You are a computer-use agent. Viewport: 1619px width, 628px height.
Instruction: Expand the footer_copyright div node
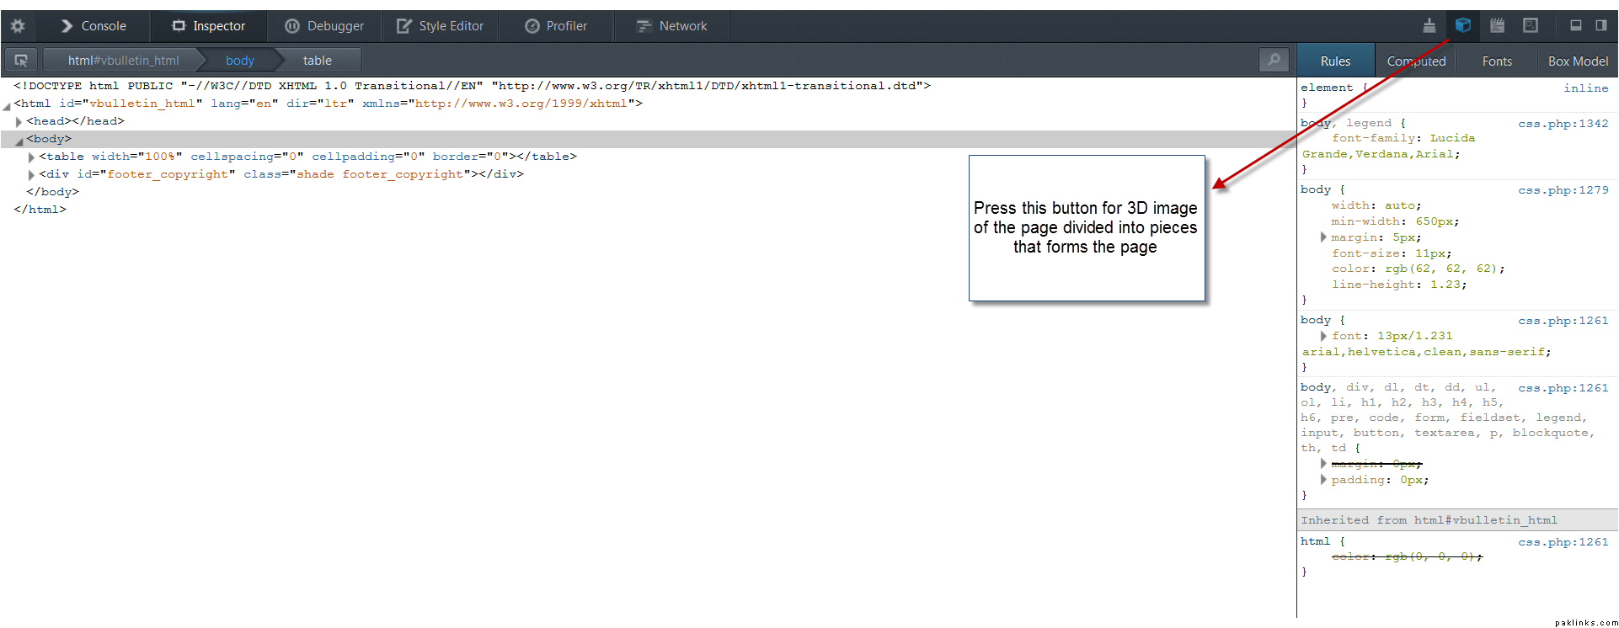point(31,175)
